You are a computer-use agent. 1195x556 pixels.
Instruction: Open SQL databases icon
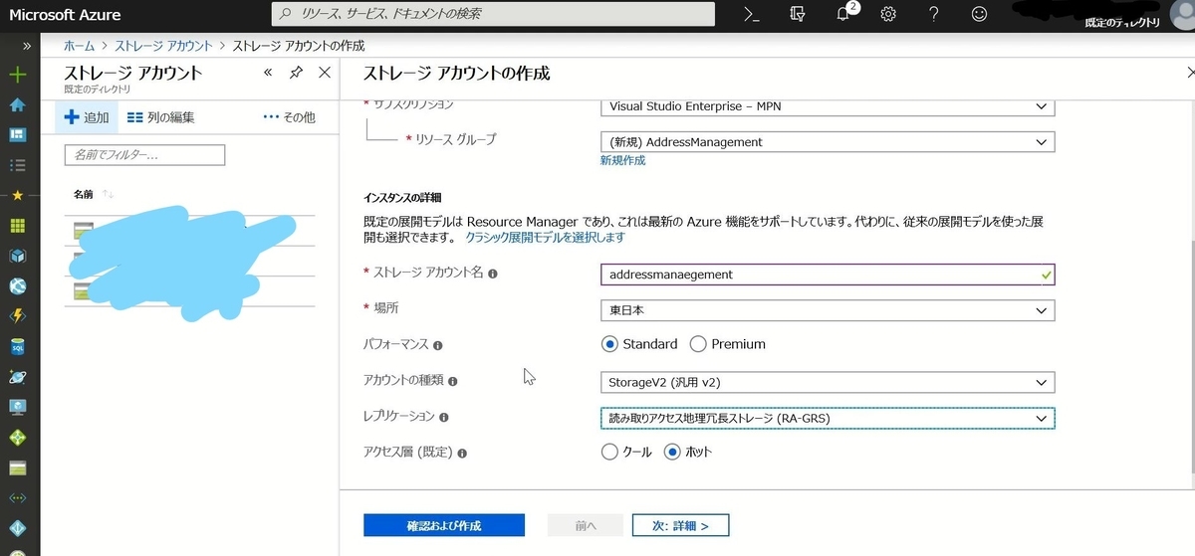tap(17, 347)
